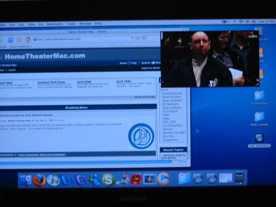Click the Airfoil music-note article image

point(141,136)
